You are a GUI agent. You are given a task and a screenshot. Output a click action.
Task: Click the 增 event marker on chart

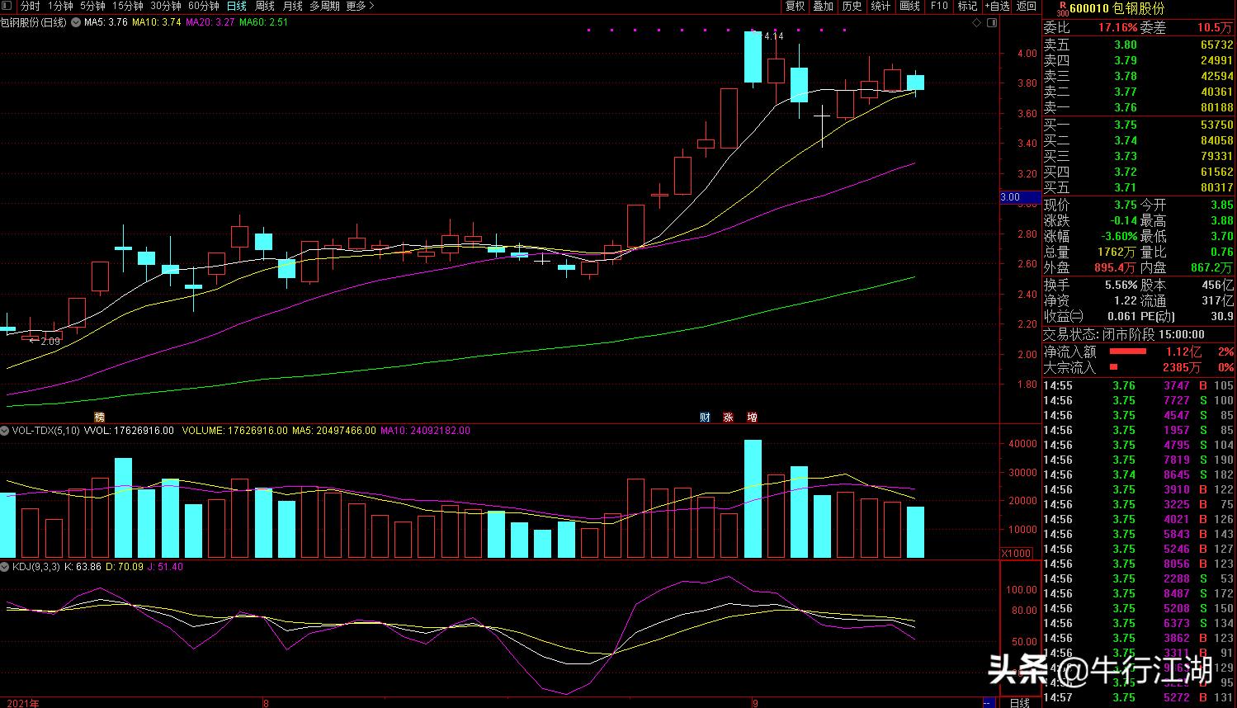pyautogui.click(x=752, y=417)
